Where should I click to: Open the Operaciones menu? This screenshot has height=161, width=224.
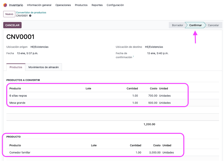(63, 5)
